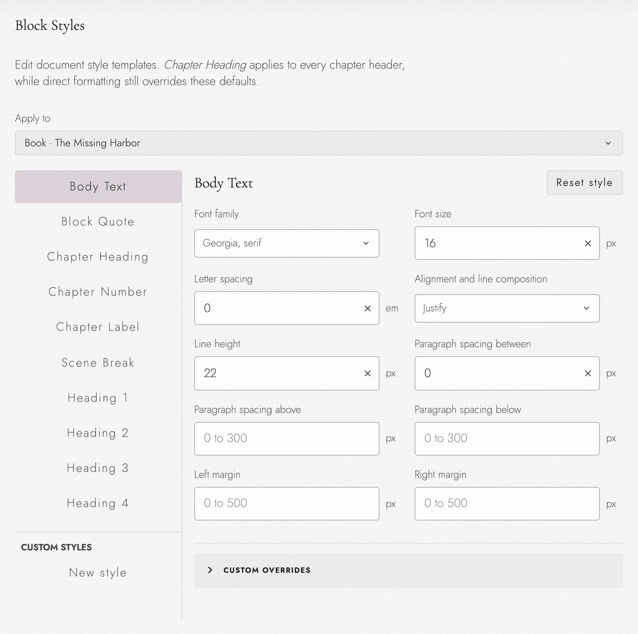Click the Paragraph spacing below field
Viewport: 638px width, 634px height.
(x=507, y=439)
